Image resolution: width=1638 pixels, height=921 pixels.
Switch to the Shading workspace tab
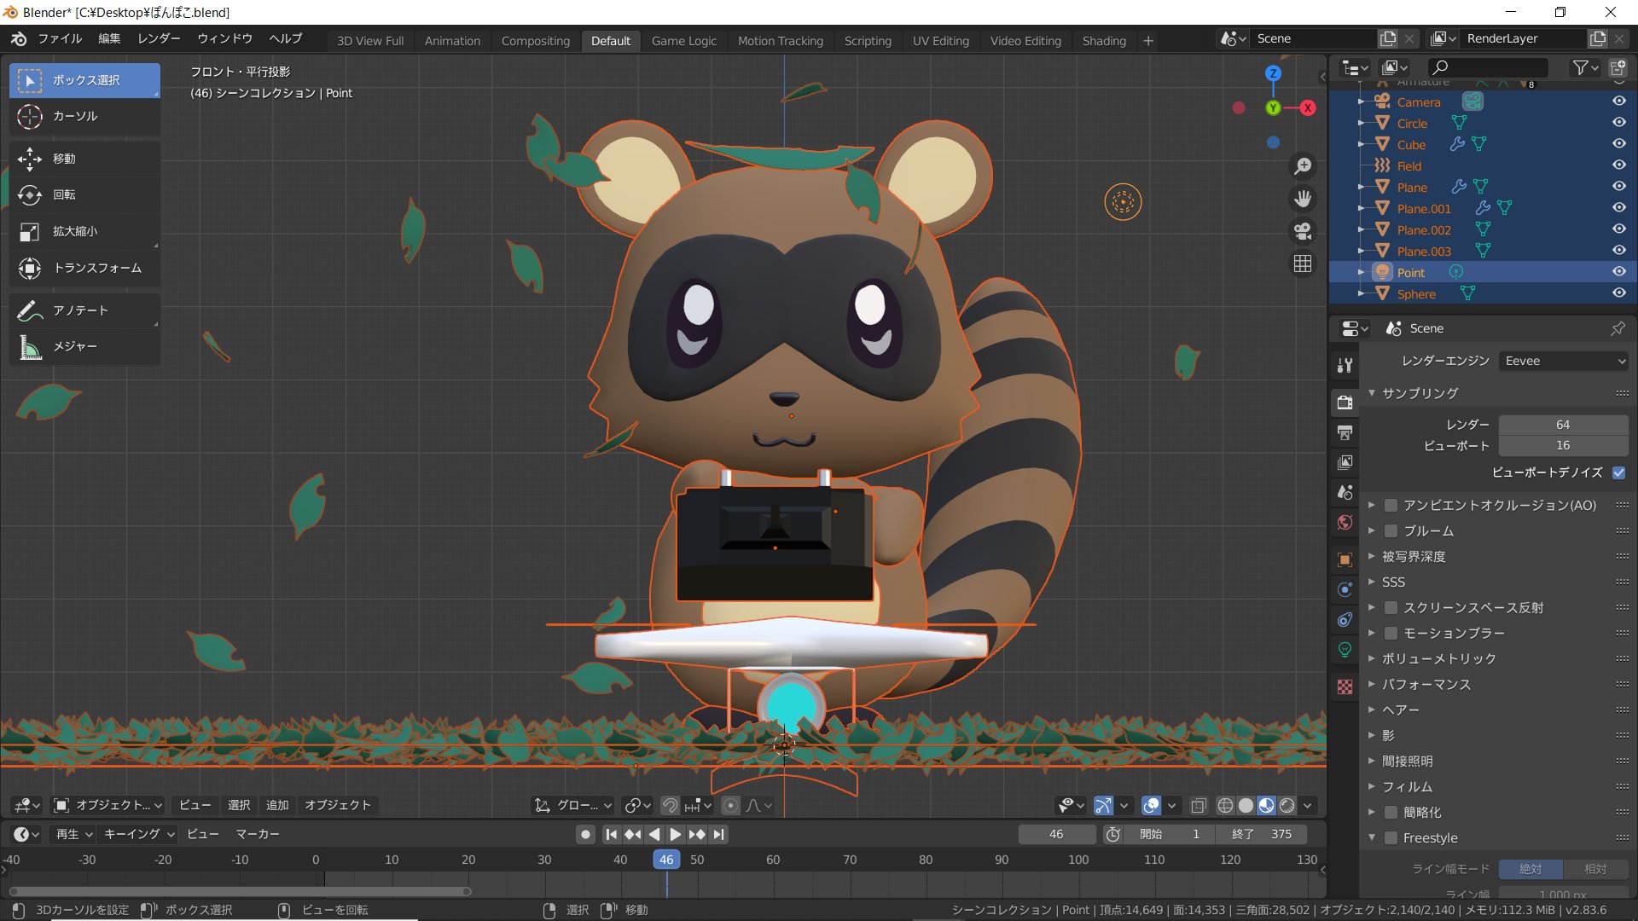(x=1103, y=41)
